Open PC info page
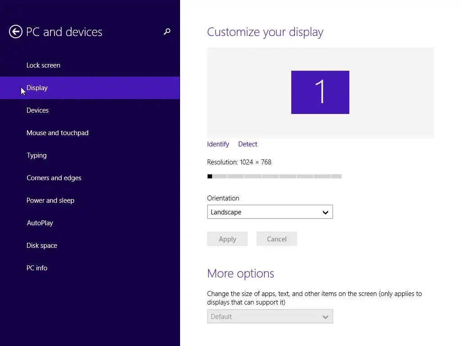 pos(90,268)
